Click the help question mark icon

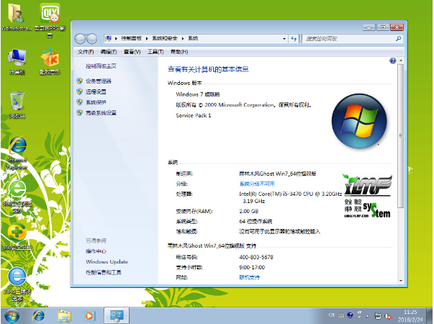pyautogui.click(x=392, y=60)
